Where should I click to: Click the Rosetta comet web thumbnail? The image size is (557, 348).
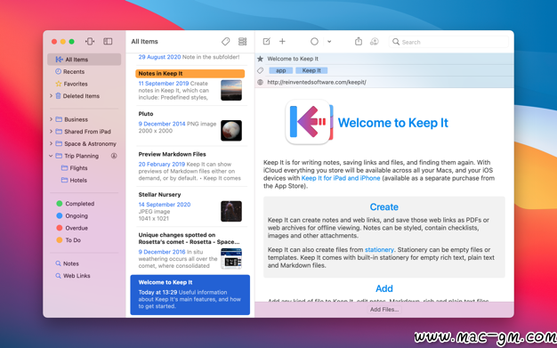click(231, 258)
